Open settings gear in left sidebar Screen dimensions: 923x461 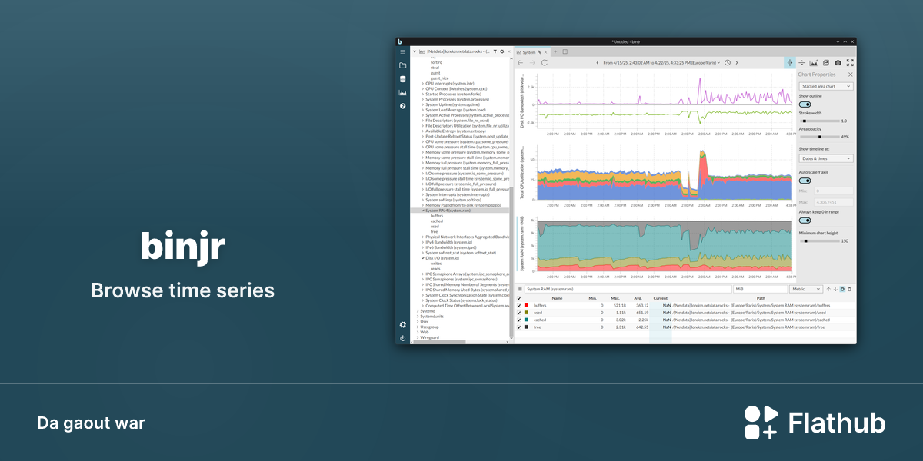(x=402, y=325)
